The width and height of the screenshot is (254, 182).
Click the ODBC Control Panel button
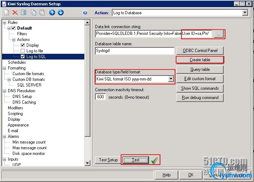pyautogui.click(x=200, y=51)
